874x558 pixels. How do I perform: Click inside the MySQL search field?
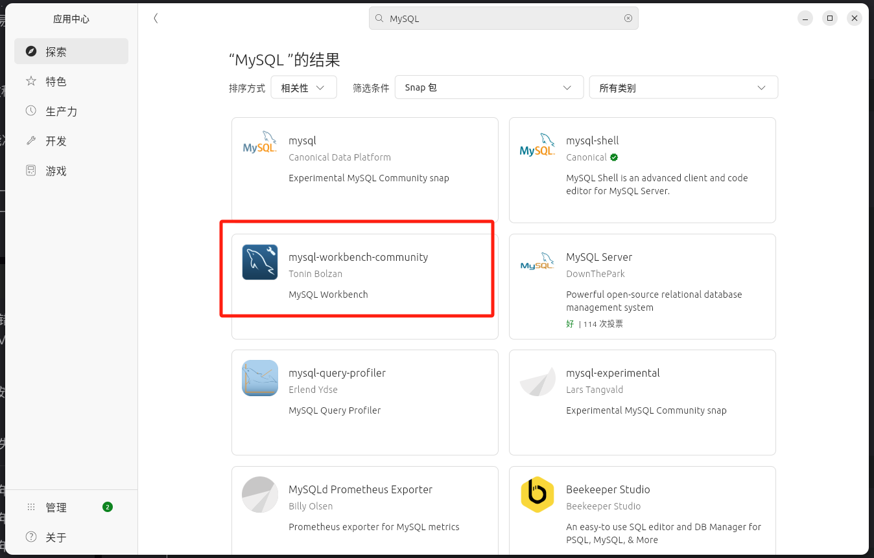click(503, 18)
